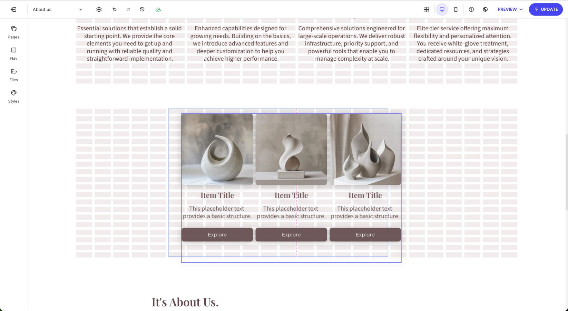Open the help question mark icon

[471, 9]
